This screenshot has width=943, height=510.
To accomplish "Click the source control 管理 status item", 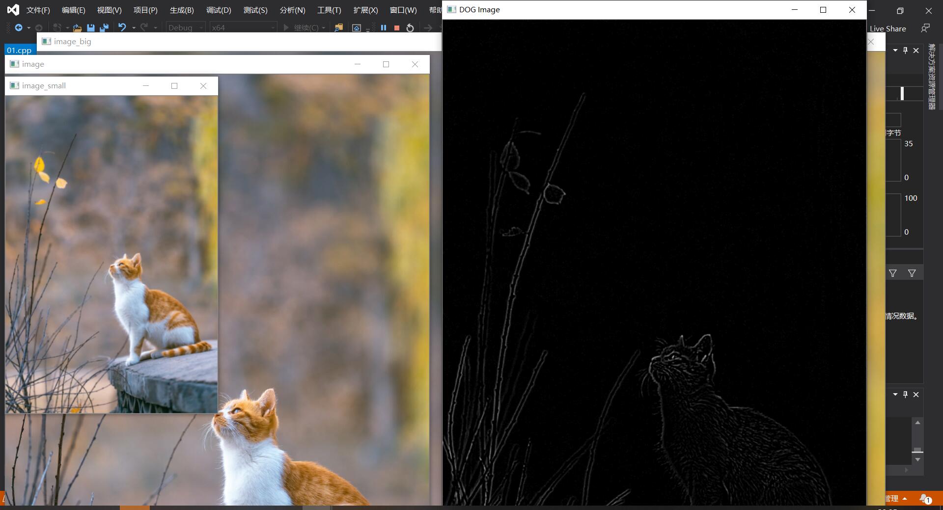I will pyautogui.click(x=896, y=499).
